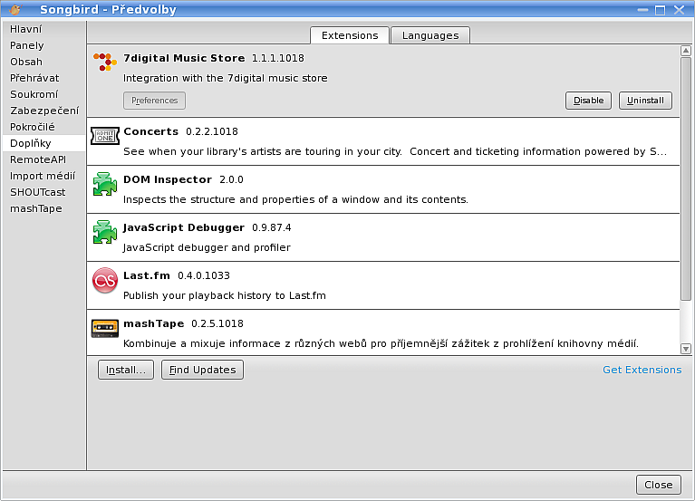Click 'Integration with the 7digital music store' description
Screen dimensions: 695x501
pyautogui.click(x=225, y=78)
